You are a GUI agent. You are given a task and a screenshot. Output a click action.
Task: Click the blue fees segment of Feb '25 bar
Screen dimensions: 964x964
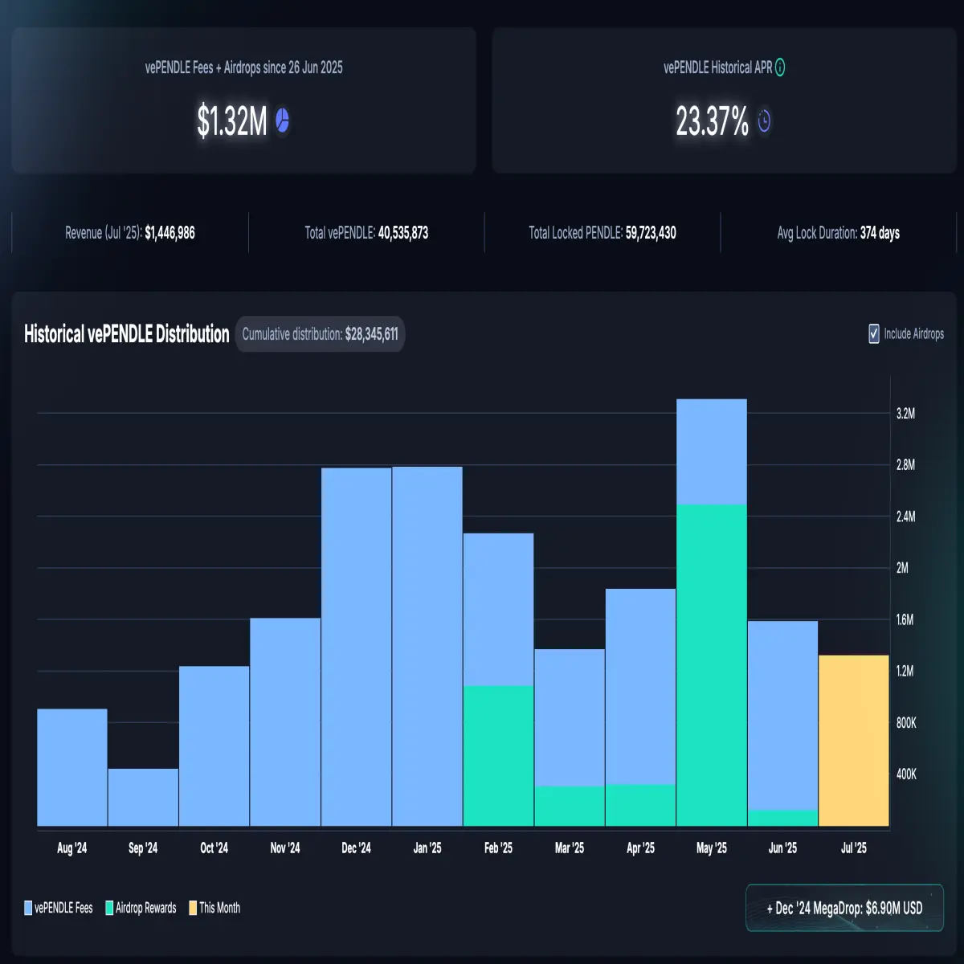tap(498, 609)
